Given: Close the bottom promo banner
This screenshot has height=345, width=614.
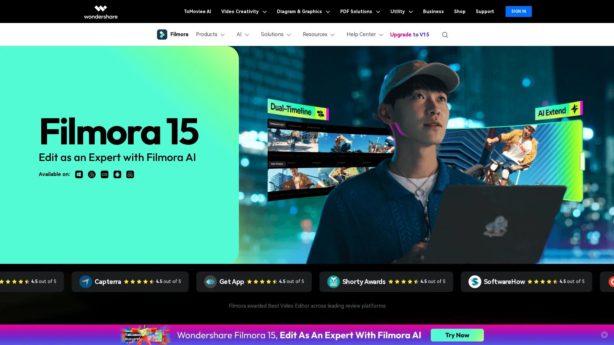Looking at the screenshot, I should click(604, 335).
